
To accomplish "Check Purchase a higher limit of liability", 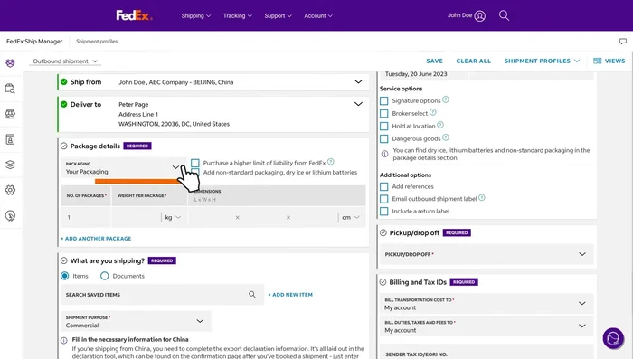I will pos(195,163).
